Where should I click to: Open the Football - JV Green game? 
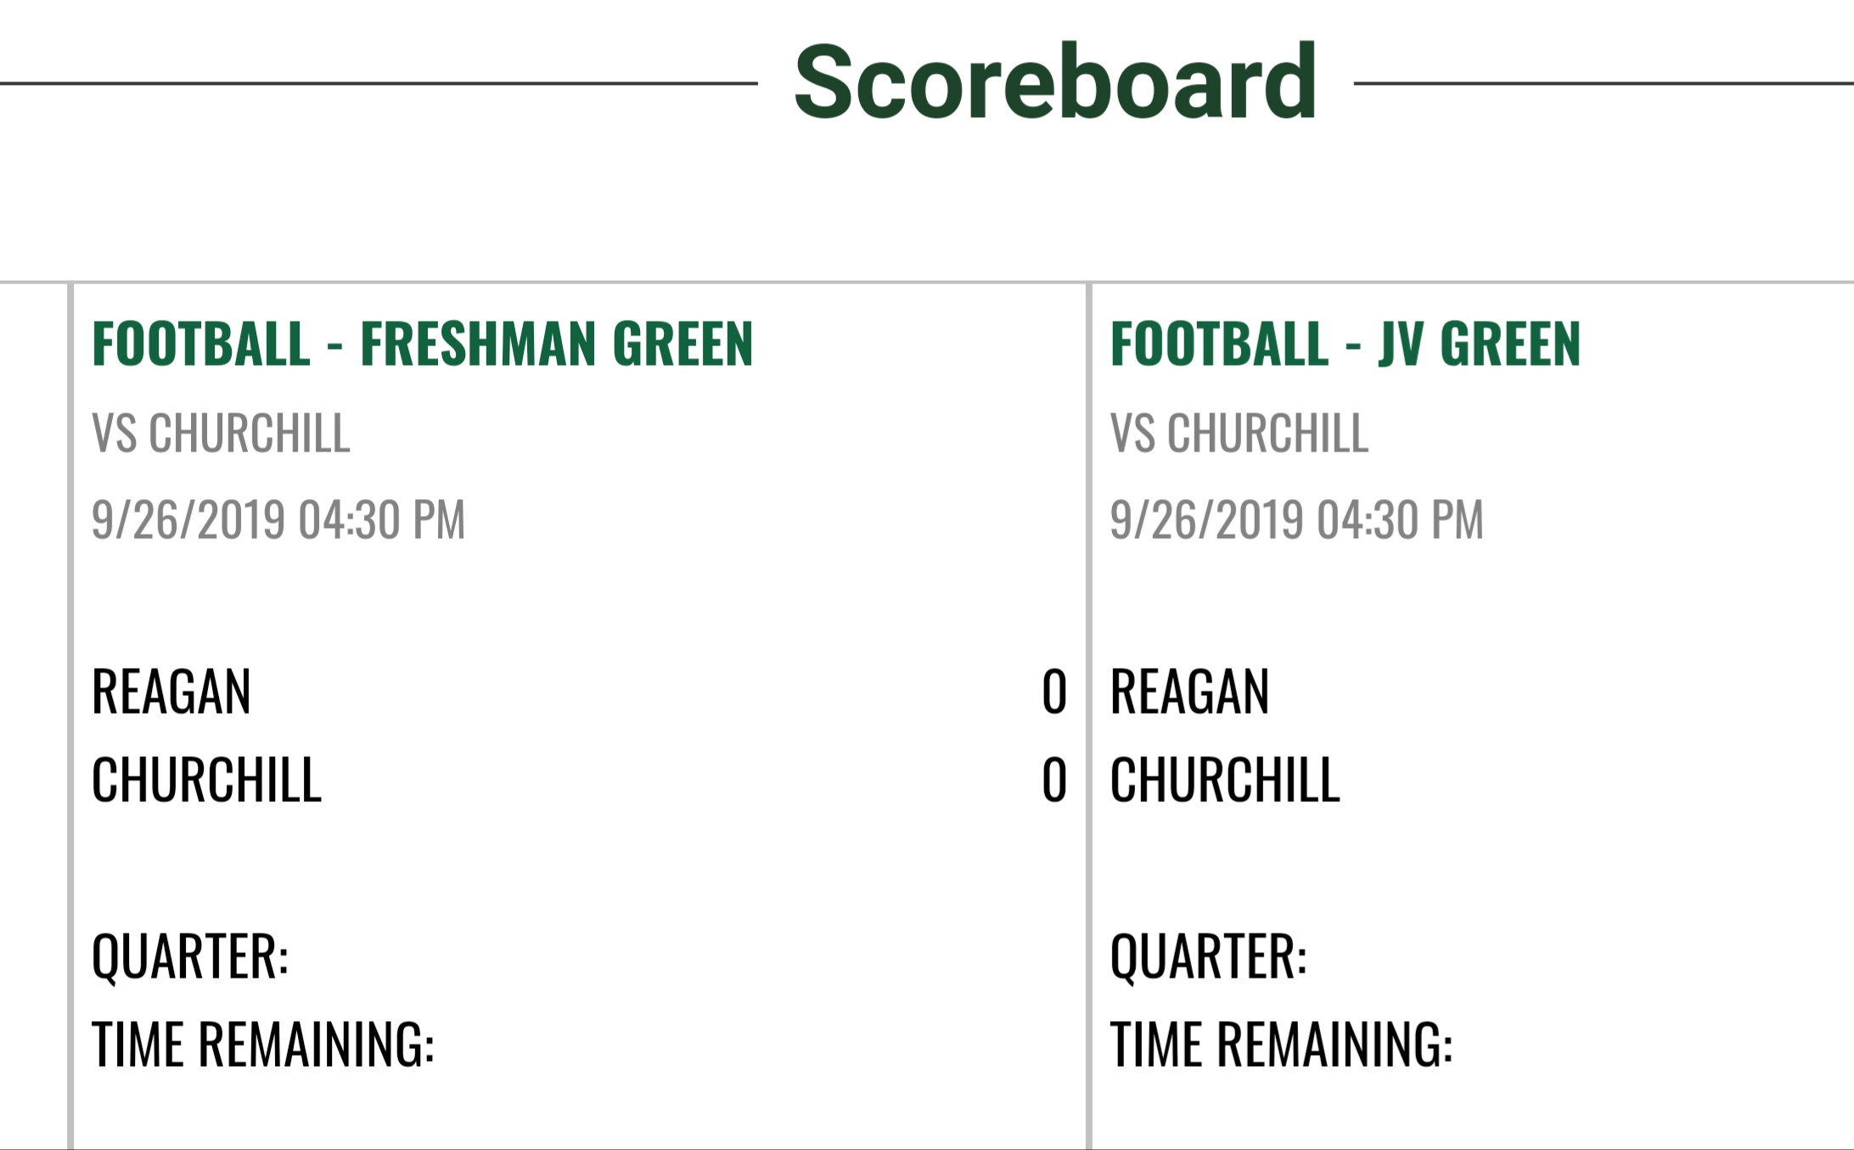point(1345,344)
